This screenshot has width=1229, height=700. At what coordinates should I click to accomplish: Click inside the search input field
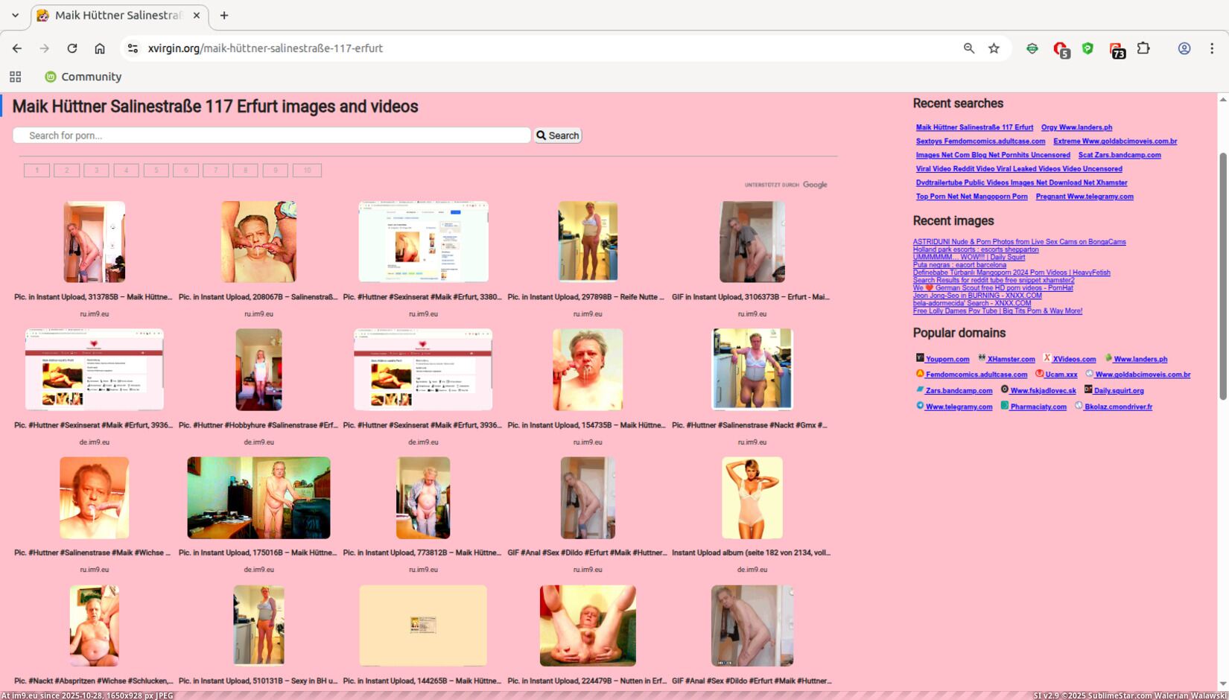[271, 135]
